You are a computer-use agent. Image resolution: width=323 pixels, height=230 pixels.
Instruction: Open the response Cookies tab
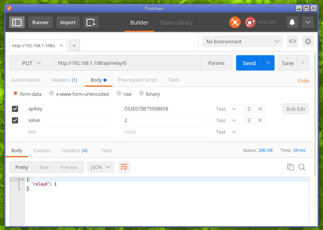pyautogui.click(x=42, y=151)
